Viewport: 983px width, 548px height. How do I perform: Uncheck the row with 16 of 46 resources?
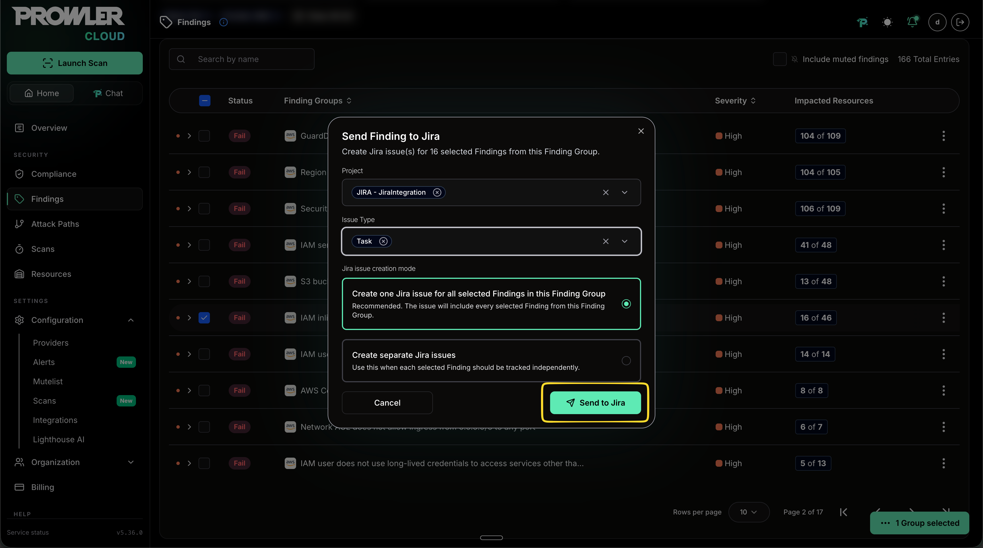[x=204, y=318]
